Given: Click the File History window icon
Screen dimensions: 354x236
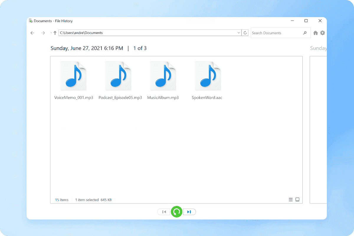Looking at the screenshot, I should click(31, 21).
